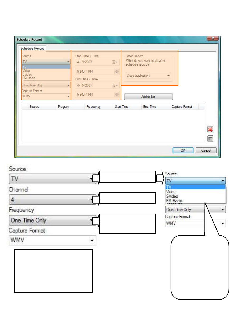235x332 pixels.
Task: Select Video in the small enlarged Source list
Action: pyautogui.click(x=195, y=192)
